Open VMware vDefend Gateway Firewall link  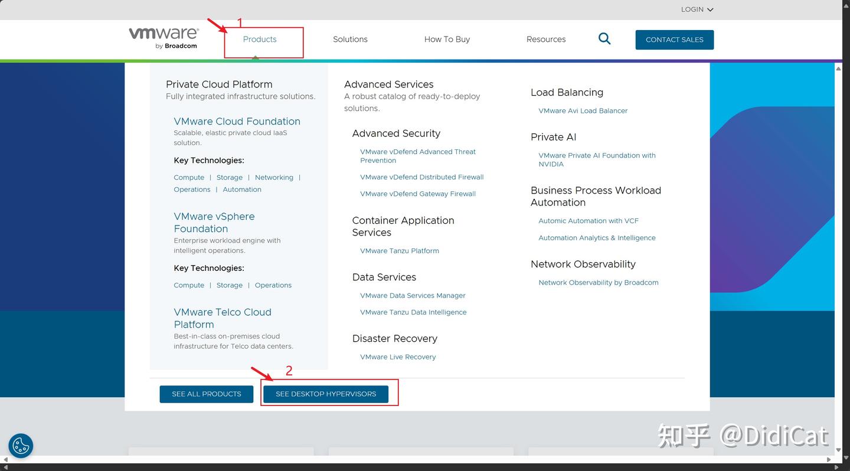click(x=418, y=194)
